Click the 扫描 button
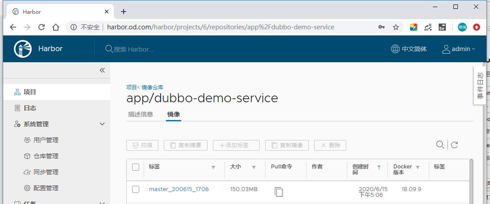490x204 pixels. click(142, 145)
